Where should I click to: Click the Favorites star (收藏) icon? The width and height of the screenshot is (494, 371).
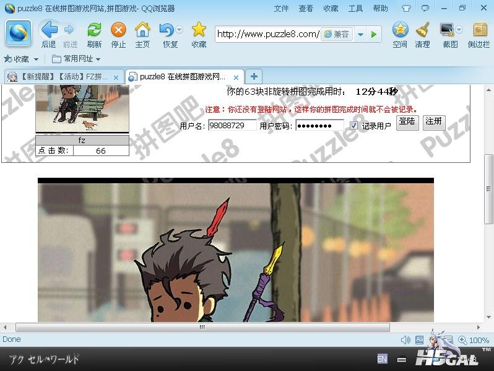point(199,30)
